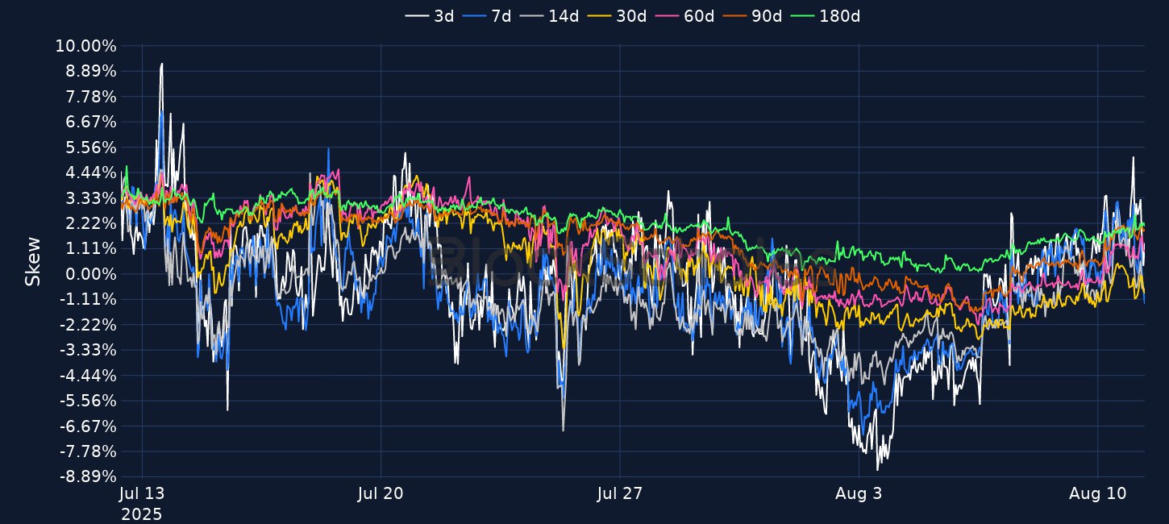Toggle the 14d series in legend
This screenshot has width=1169, height=524.
(549, 15)
